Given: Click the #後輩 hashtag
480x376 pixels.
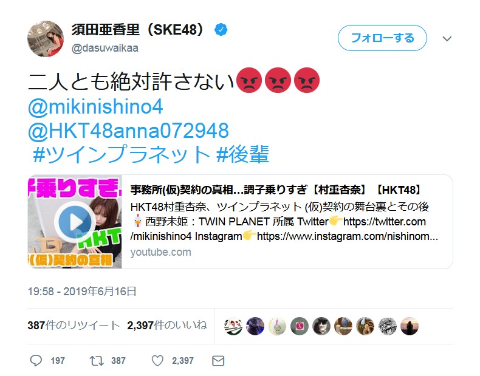Looking at the screenshot, I should click(x=242, y=154).
